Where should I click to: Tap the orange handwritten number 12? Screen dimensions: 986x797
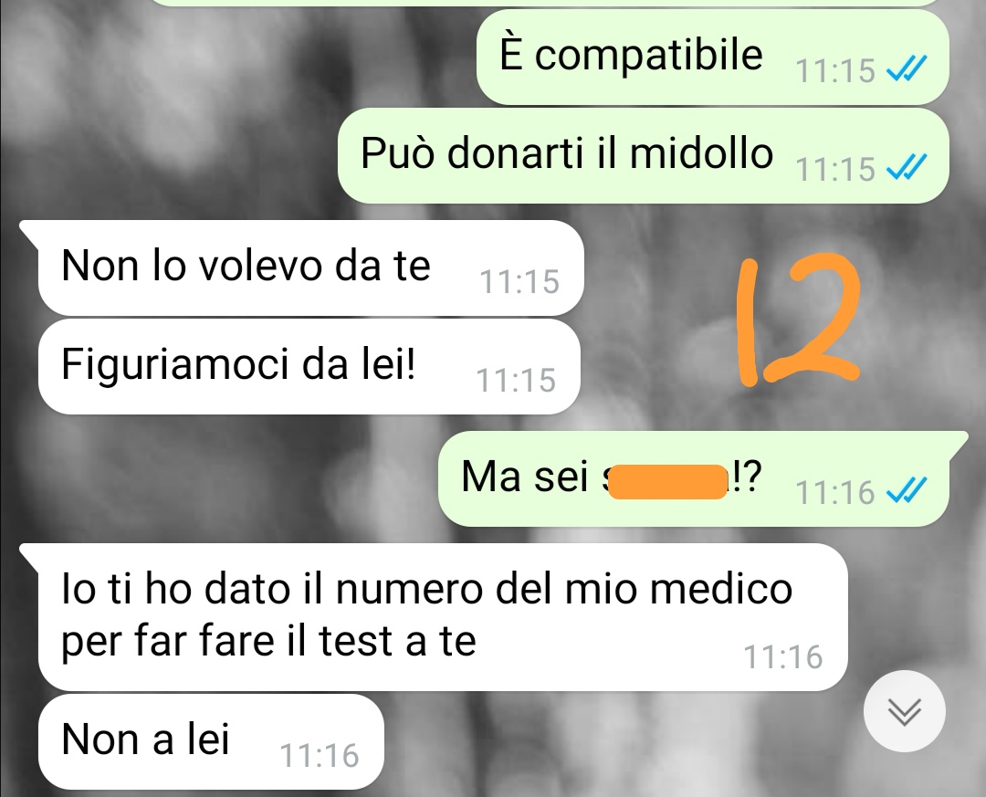pos(798,320)
